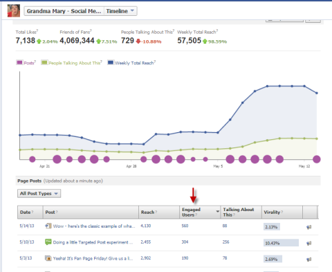Click the promote icon on the 5/14/13 row
Screen dimensions: 332x272
point(309,227)
